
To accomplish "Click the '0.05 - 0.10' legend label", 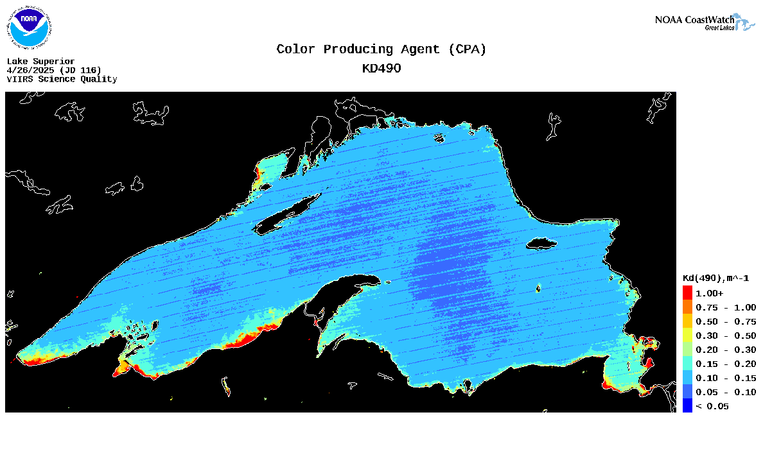I will (726, 392).
